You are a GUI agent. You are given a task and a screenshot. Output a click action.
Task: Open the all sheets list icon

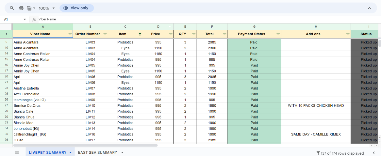(17, 152)
